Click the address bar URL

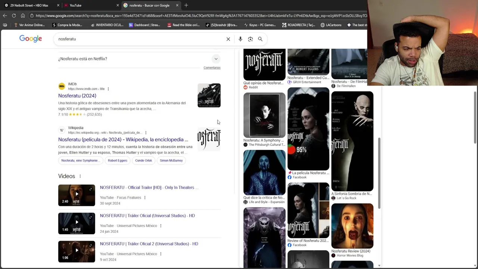click(201, 16)
